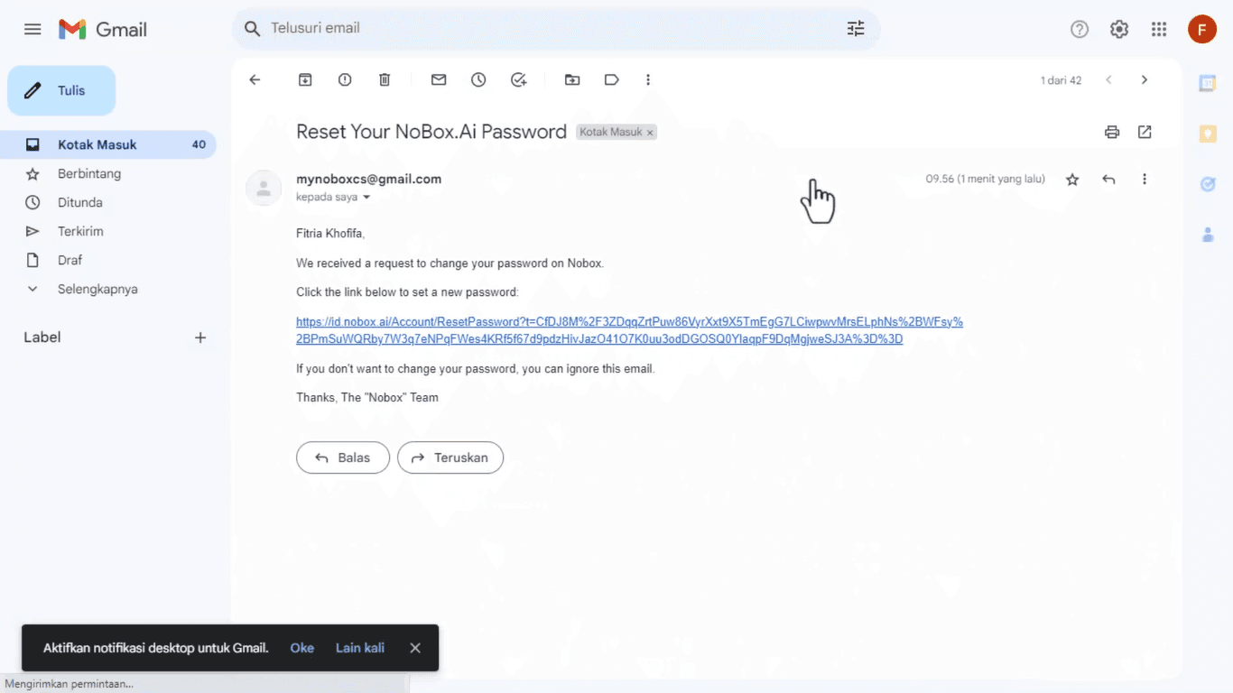
Task: Star the Reset Password email
Action: 1072,179
